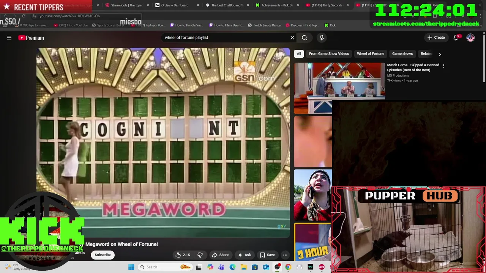Open options menu for Match Game video

(443, 66)
